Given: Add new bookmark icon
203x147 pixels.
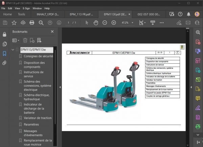Looking at the screenshot, I should coord(32,40).
